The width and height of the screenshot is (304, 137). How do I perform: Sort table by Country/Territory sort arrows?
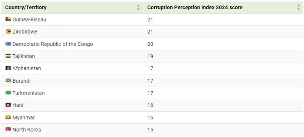click(x=138, y=7)
